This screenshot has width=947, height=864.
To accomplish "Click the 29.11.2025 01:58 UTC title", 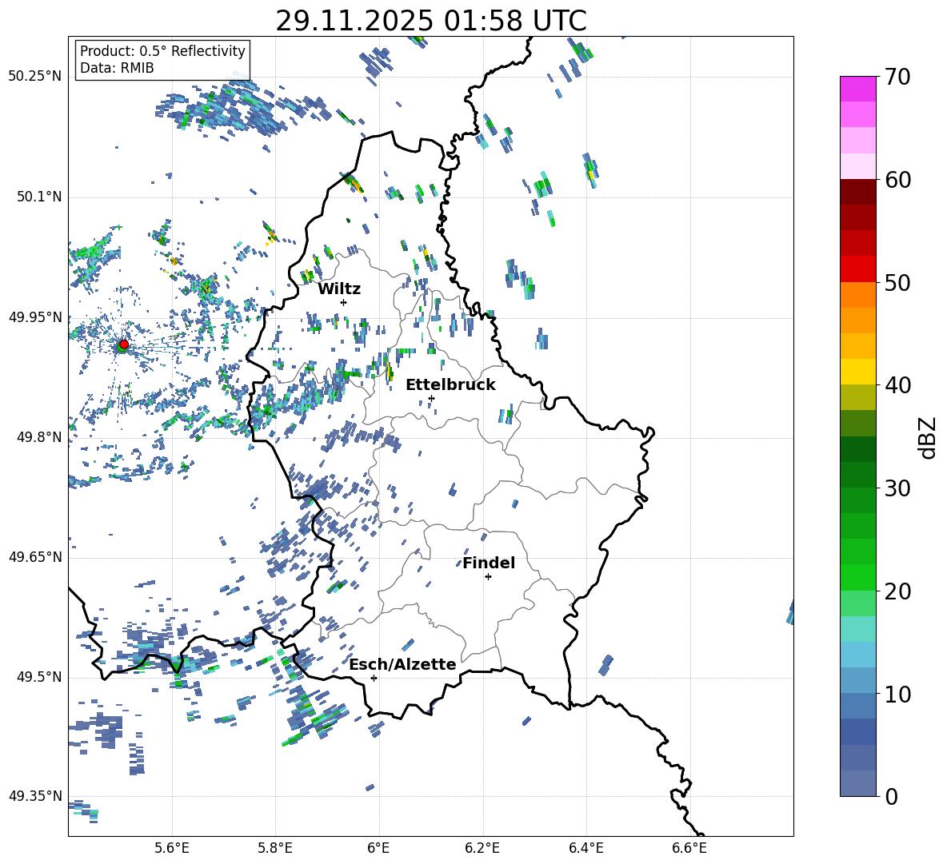I will pyautogui.click(x=430, y=21).
